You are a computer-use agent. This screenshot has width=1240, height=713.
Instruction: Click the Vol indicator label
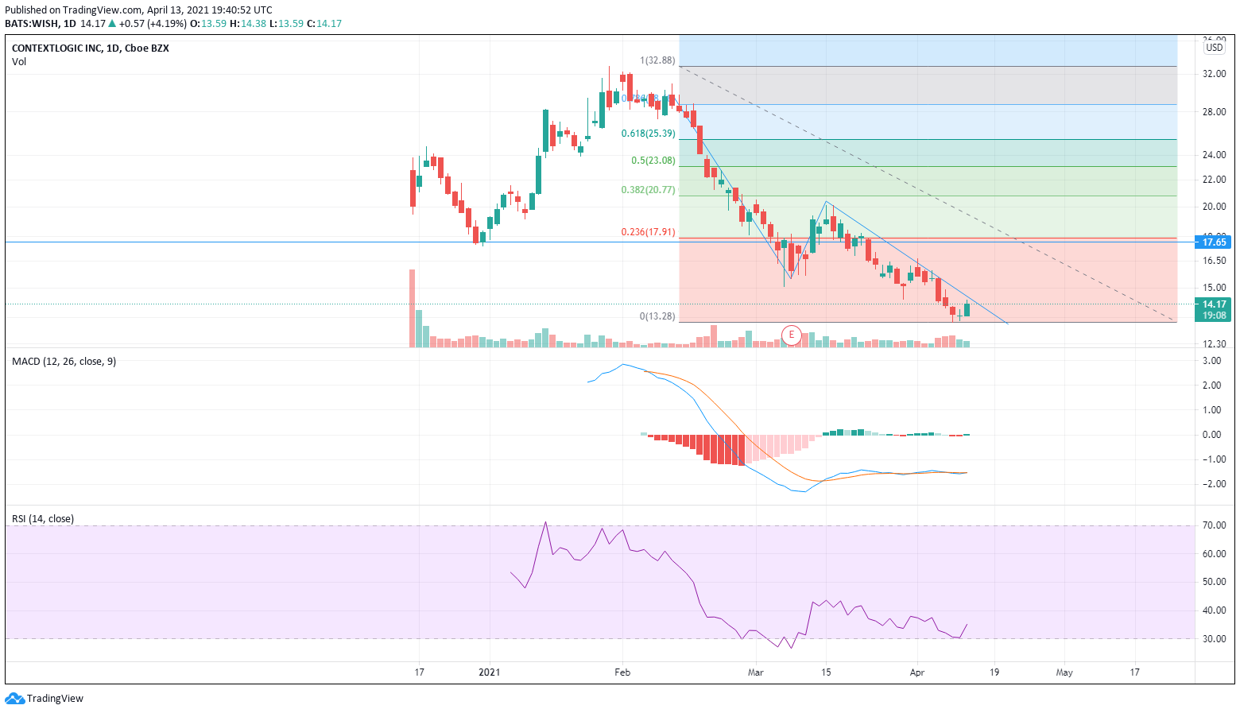[19, 61]
